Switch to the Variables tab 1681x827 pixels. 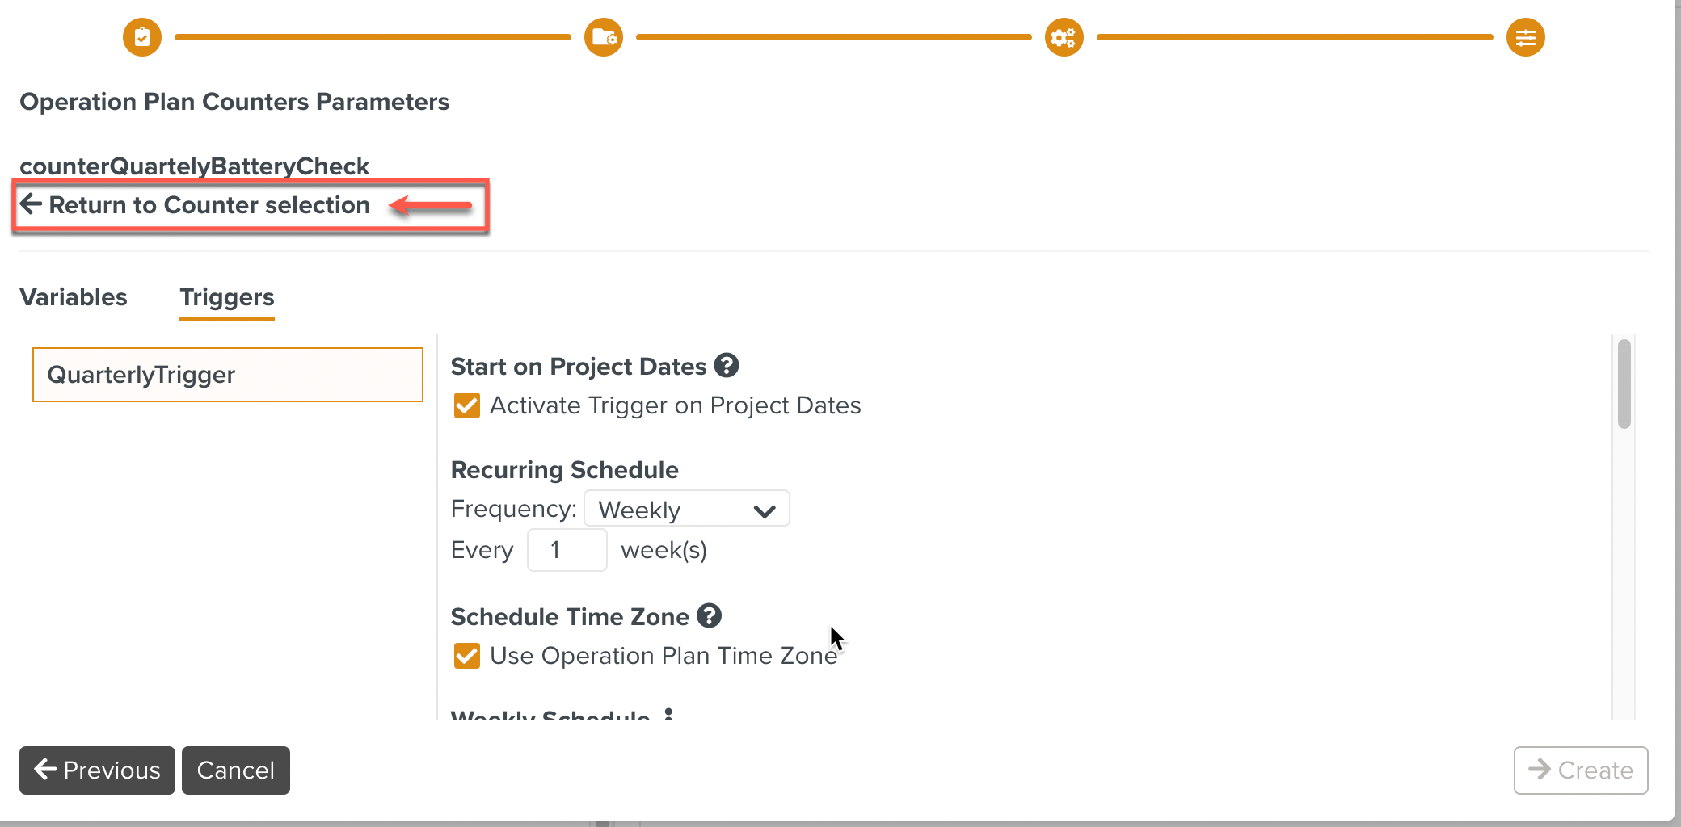pyautogui.click(x=74, y=297)
